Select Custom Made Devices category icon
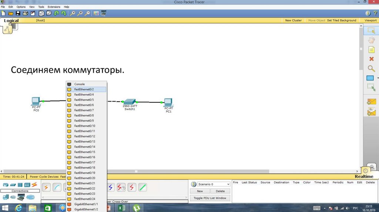Screen dimensions: 379x212 [21, 197]
